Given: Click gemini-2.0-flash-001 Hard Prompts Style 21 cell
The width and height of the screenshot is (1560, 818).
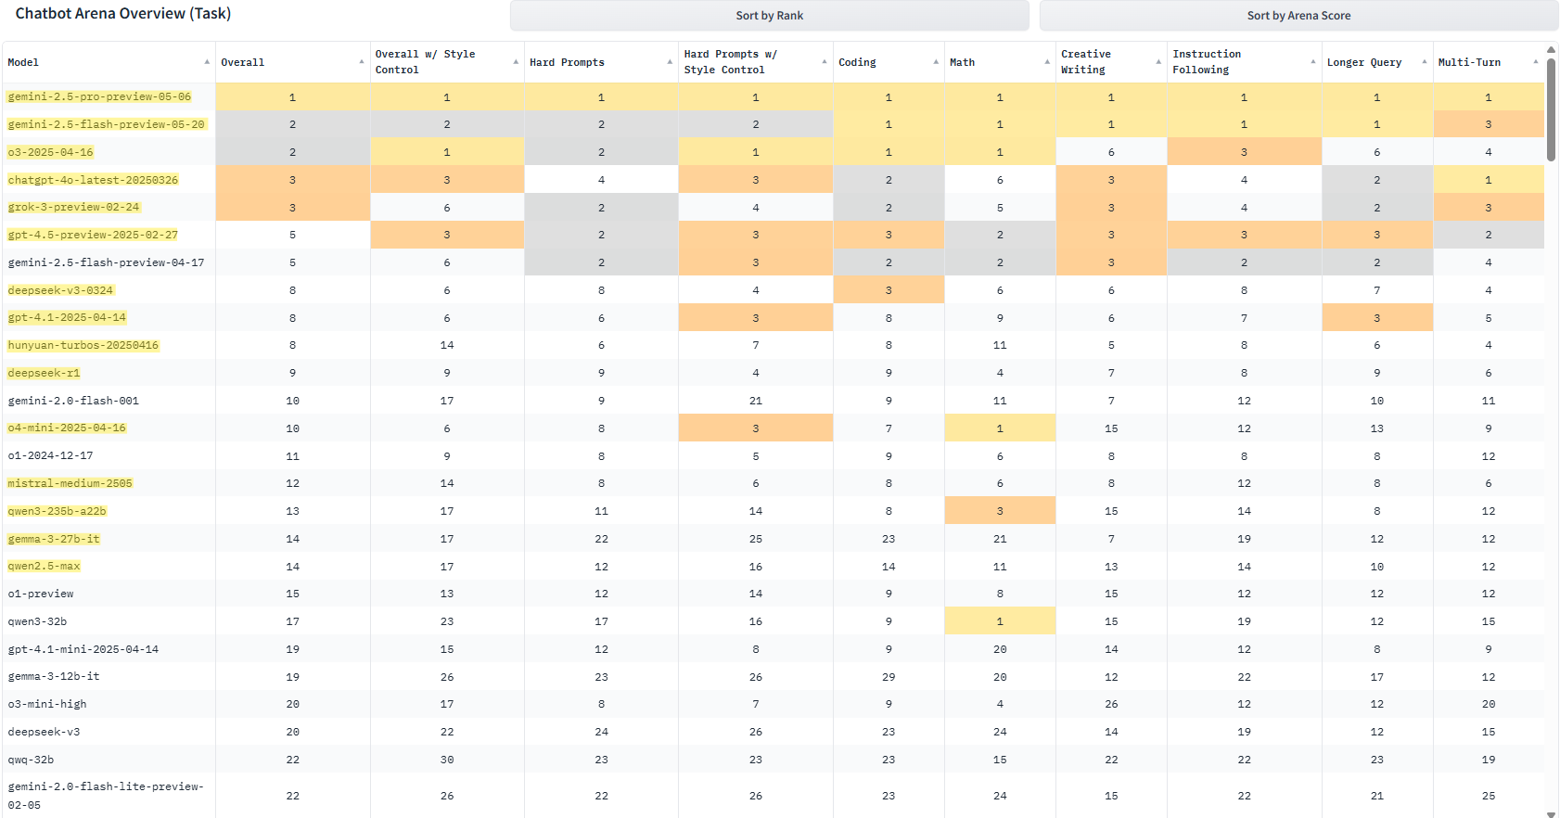Looking at the screenshot, I should click(756, 401).
